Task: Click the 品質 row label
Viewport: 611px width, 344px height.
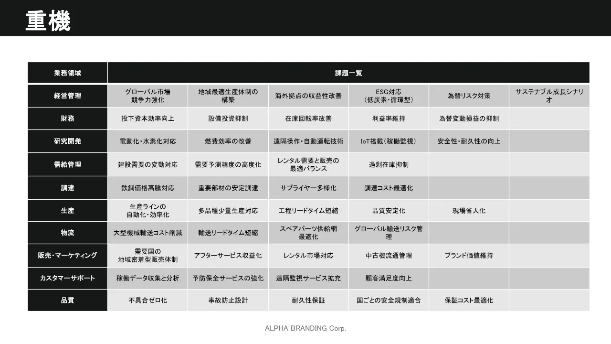Action: 67,301
